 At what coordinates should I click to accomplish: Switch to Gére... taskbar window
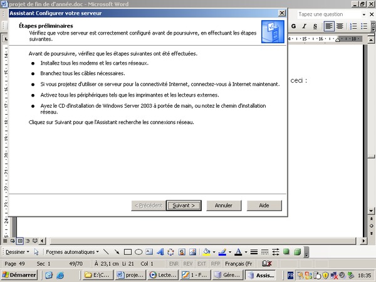[228, 275]
